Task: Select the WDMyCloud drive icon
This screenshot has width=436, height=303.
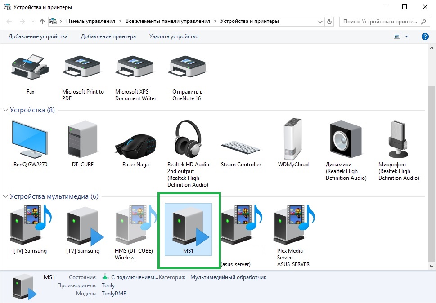Action: [x=293, y=139]
